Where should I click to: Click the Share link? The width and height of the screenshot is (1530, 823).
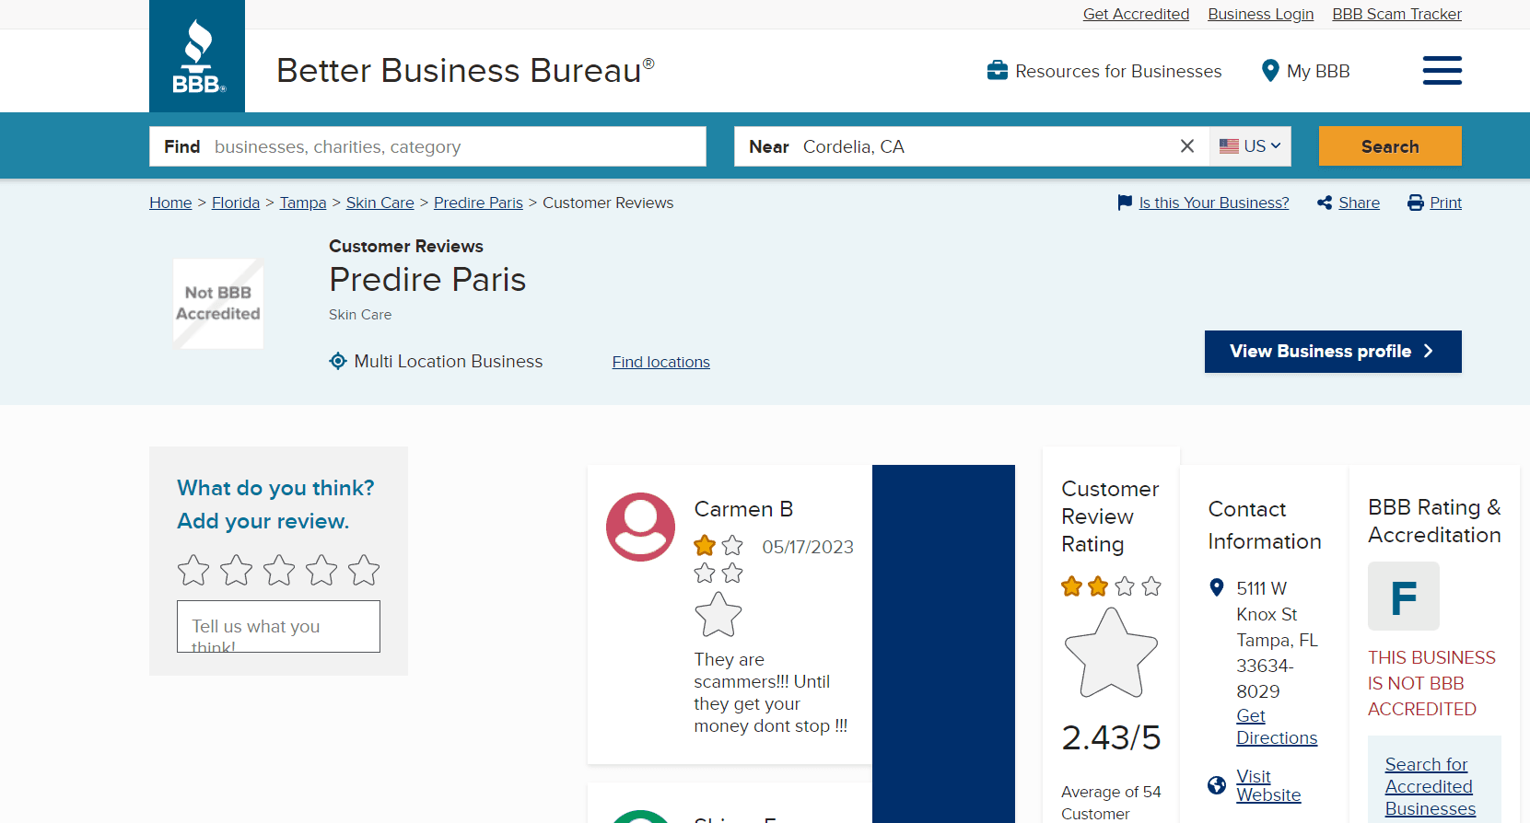(1358, 203)
